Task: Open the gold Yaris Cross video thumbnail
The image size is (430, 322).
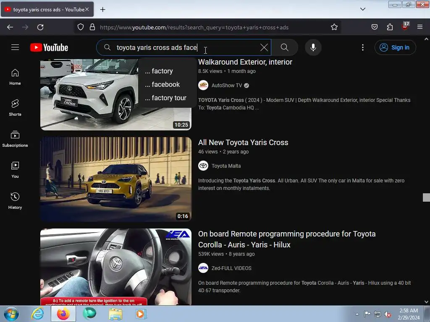Action: click(x=116, y=179)
